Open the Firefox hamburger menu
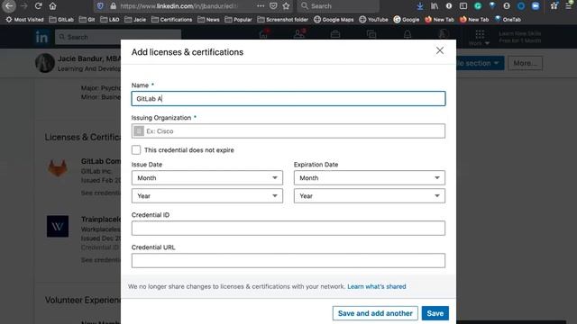The width and height of the screenshot is (577, 324). point(569,6)
